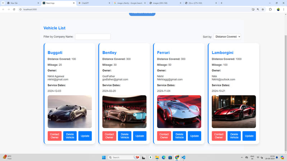Viewport: 287px width, 161px height.
Task: Open browser extensions puzzle icon
Action: tap(270, 9)
